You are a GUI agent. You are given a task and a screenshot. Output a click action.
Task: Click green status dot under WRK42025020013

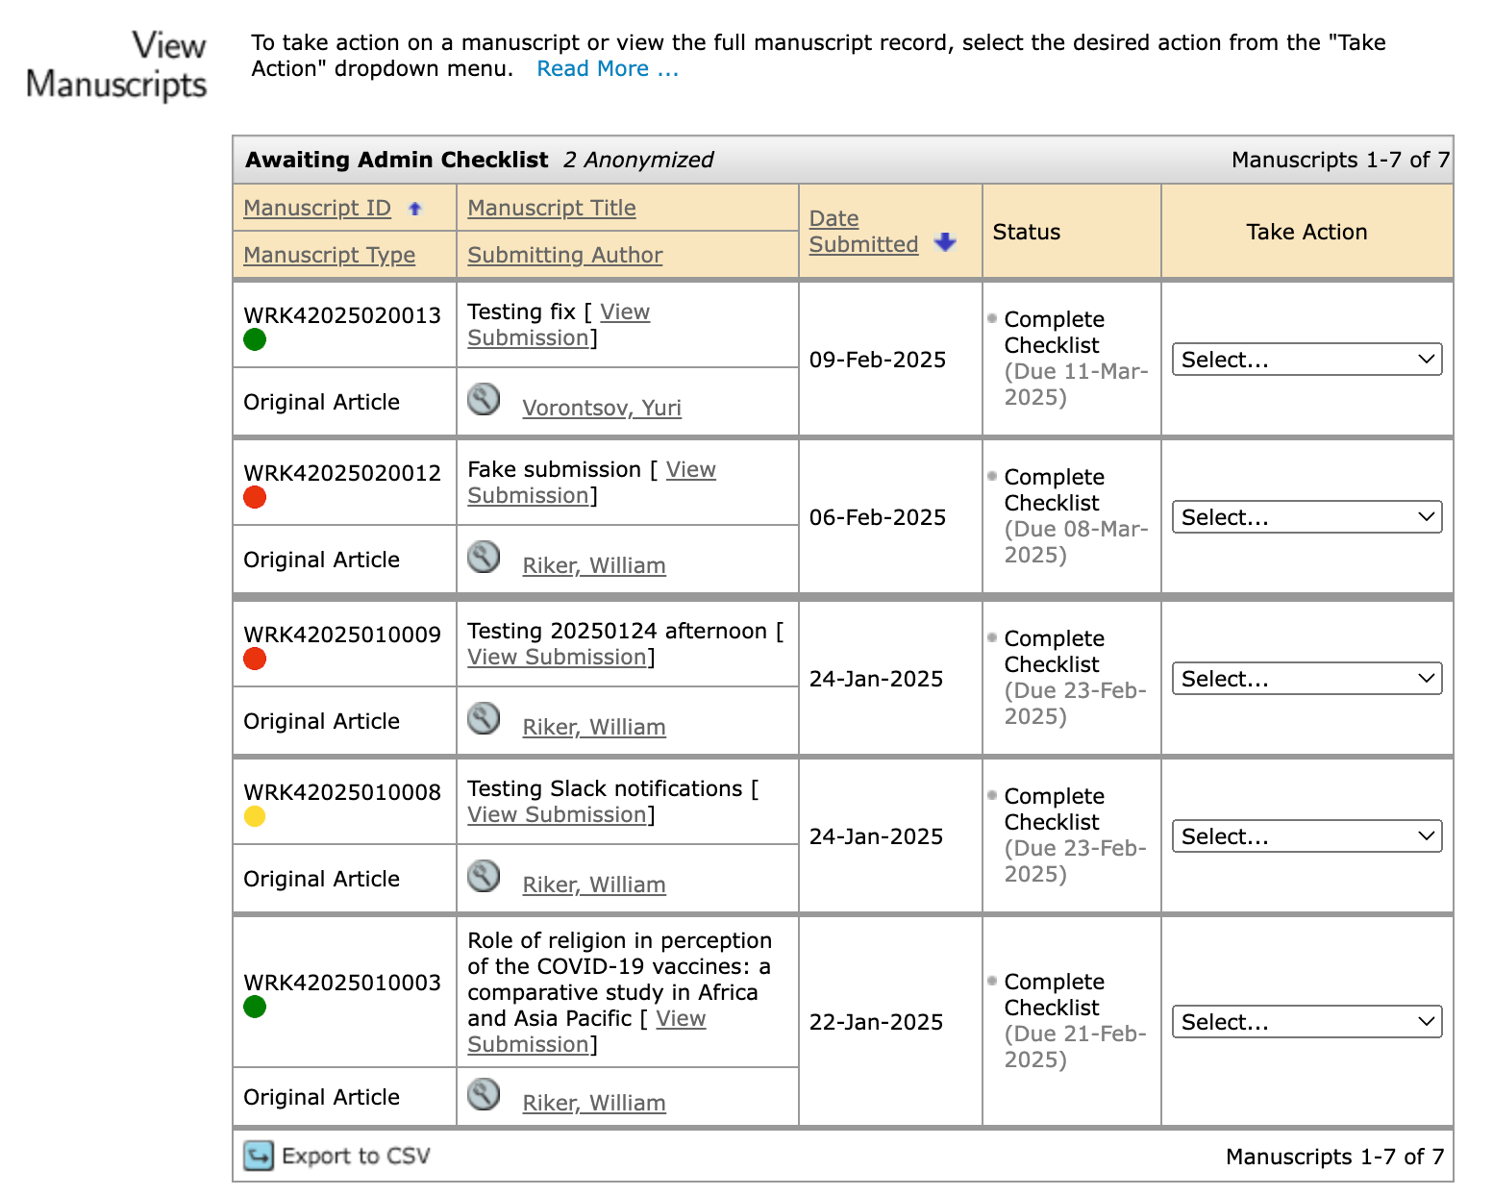point(255,339)
